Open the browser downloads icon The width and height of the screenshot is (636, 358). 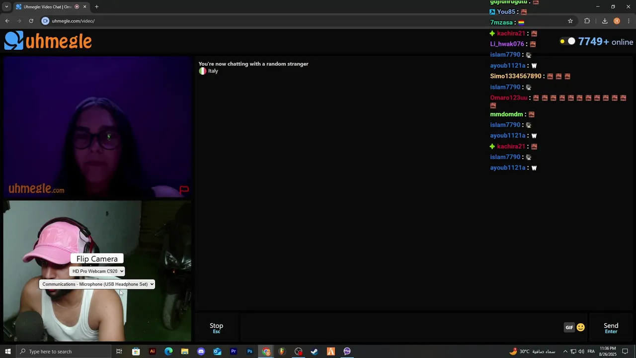click(605, 21)
